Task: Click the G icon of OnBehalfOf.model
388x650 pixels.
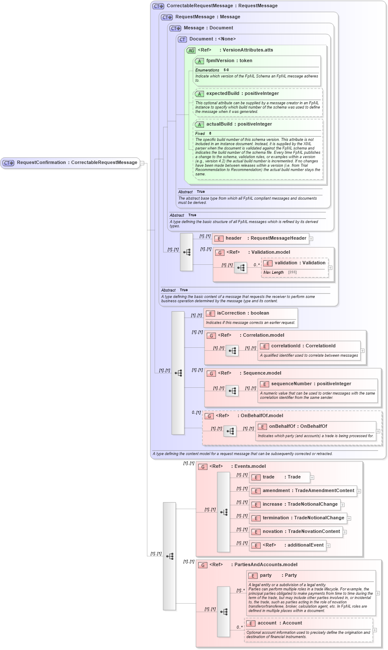Action: [x=209, y=416]
